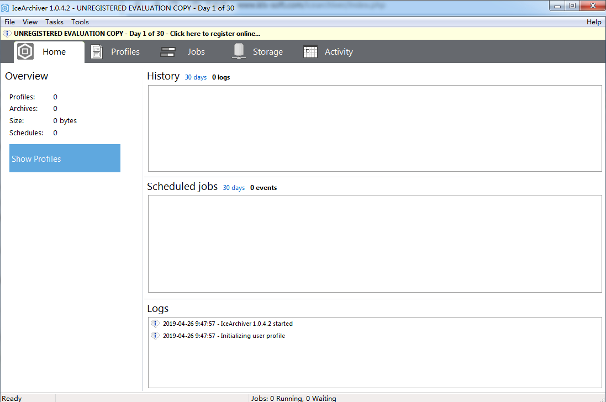This screenshot has height=402, width=606.
Task: Click the Schedules count in Overview
Action: tap(55, 133)
